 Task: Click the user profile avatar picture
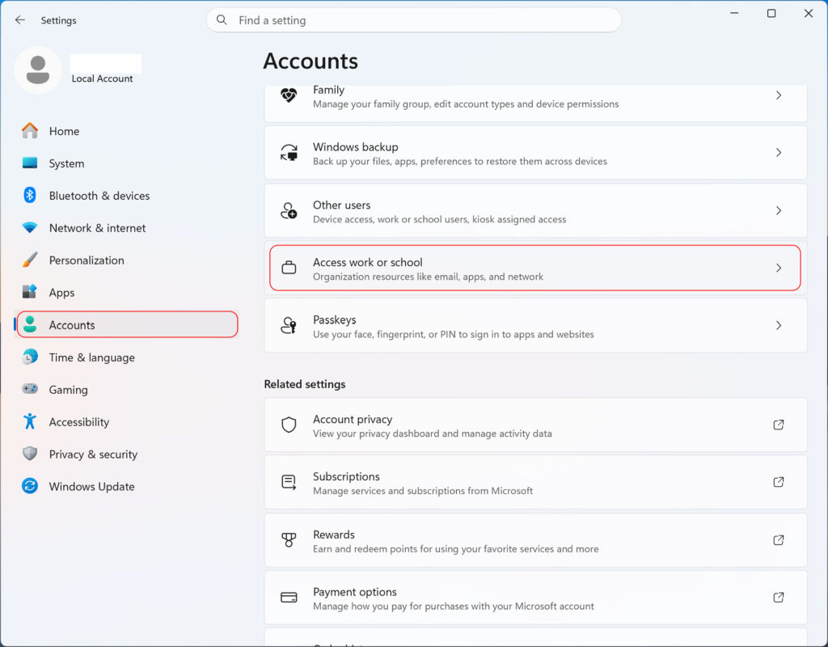(x=38, y=70)
